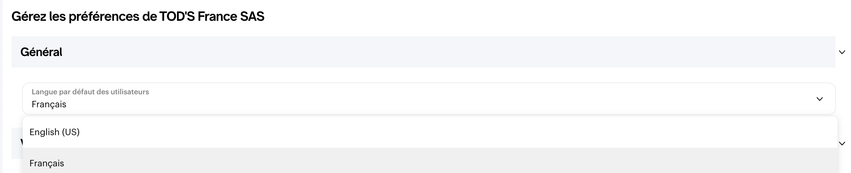This screenshot has width=851, height=173.
Task: Choose Français in the language options
Action: [x=47, y=163]
